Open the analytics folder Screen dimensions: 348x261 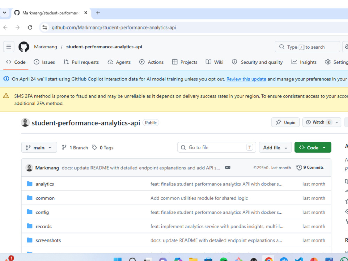point(45,184)
